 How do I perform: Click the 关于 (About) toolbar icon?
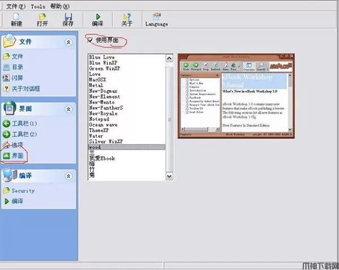point(127,16)
